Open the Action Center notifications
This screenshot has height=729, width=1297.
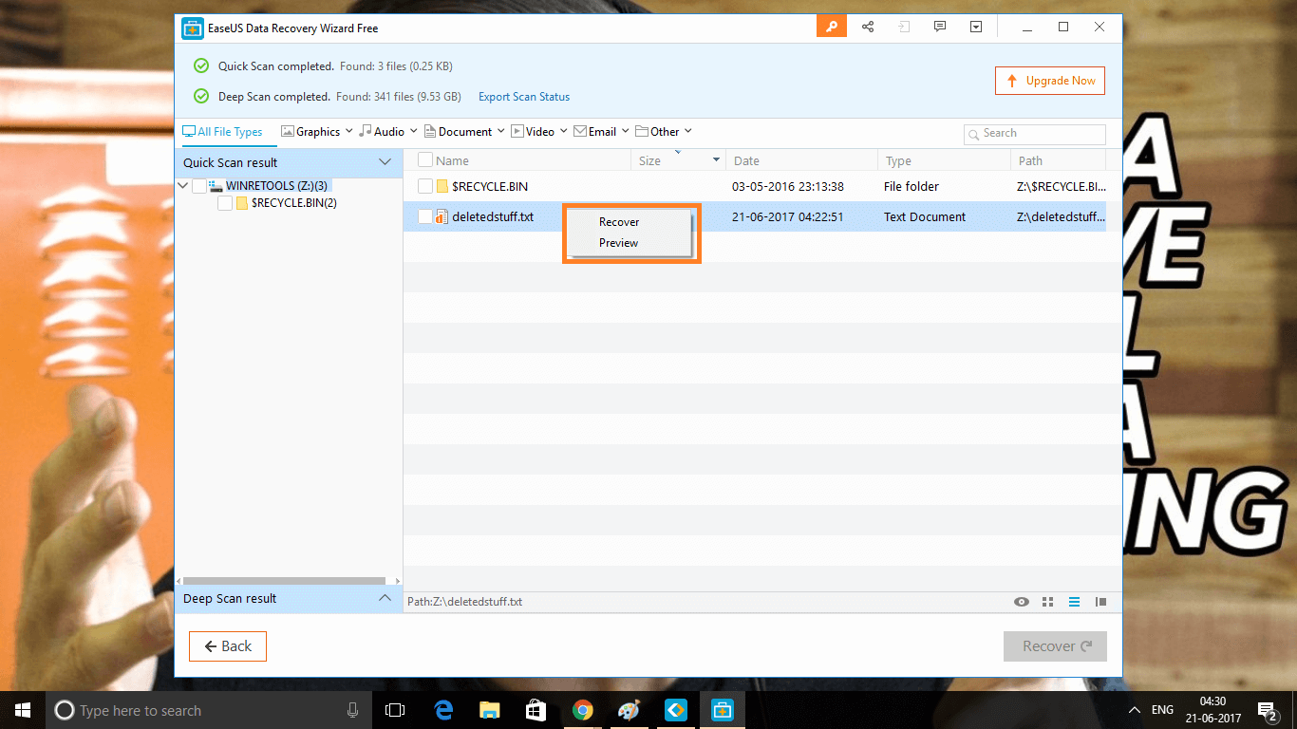[x=1267, y=710]
